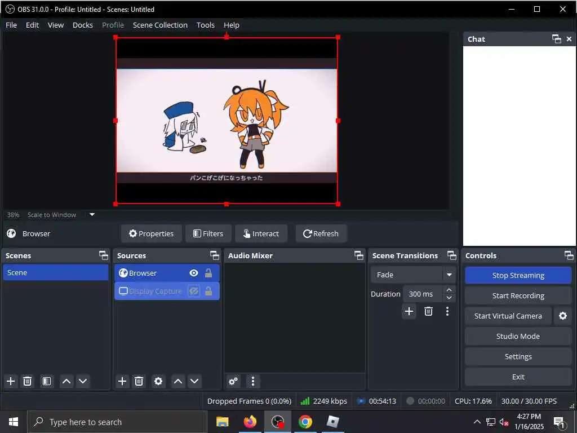Click the preview video in canvas
577x433 pixels.
pyautogui.click(x=227, y=121)
